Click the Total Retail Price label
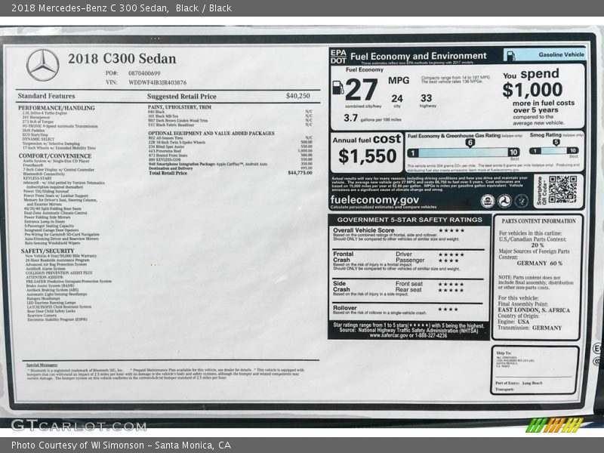The height and width of the screenshot is (453, 604). tap(168, 174)
